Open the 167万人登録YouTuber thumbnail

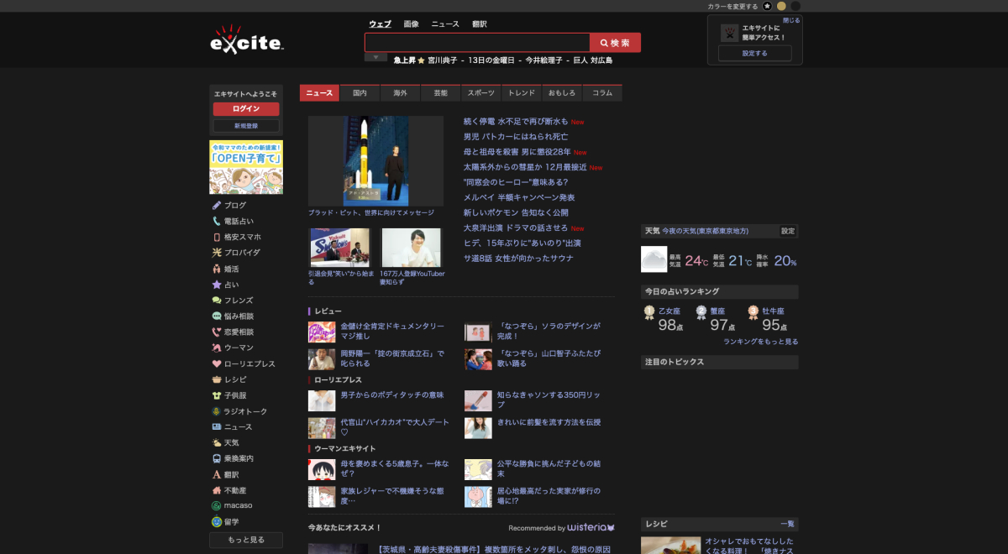point(411,248)
